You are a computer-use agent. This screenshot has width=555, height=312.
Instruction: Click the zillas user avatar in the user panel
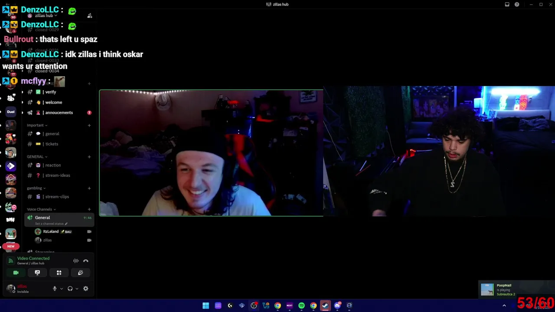(x=11, y=289)
